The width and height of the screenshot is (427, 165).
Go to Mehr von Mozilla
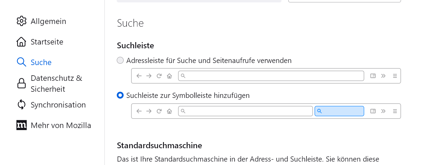tap(61, 125)
